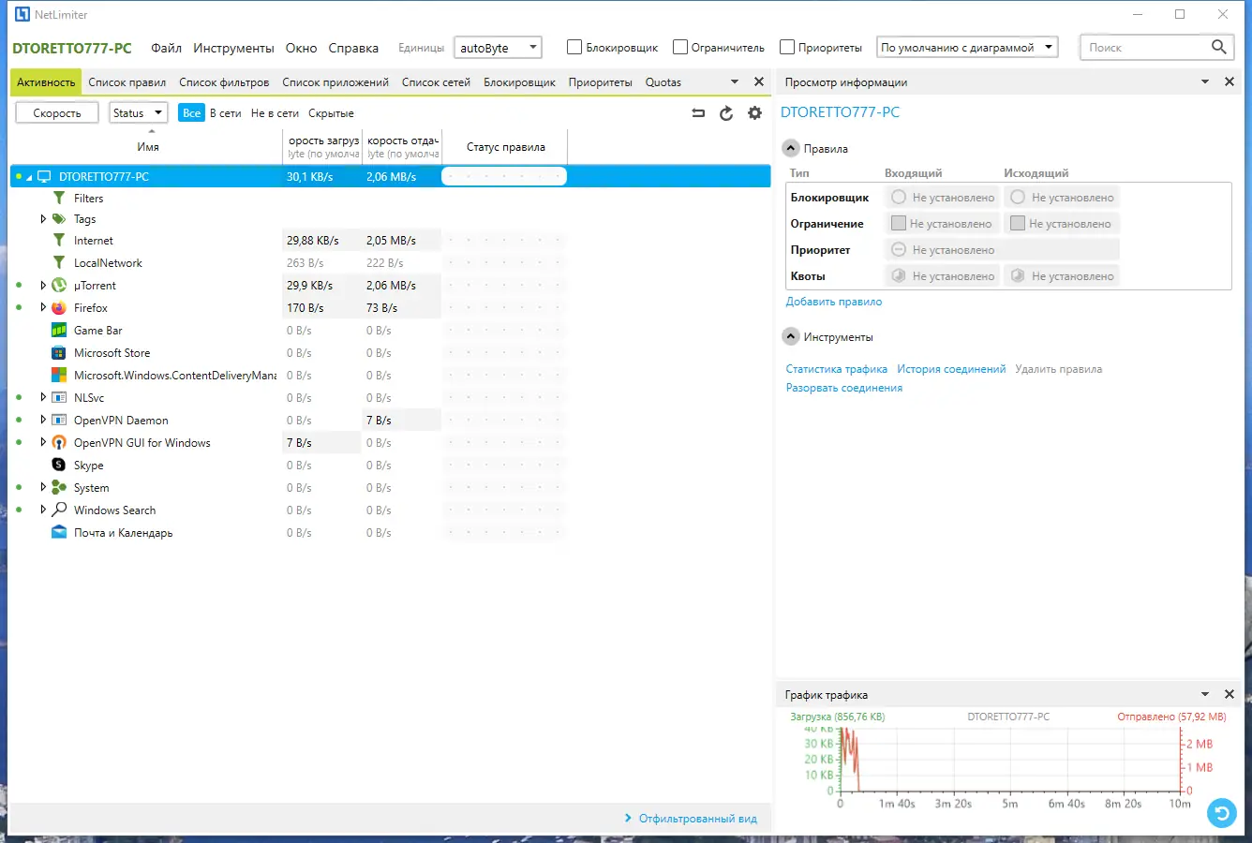Select the µTorrent application icon
The width and height of the screenshot is (1252, 843).
click(x=58, y=285)
